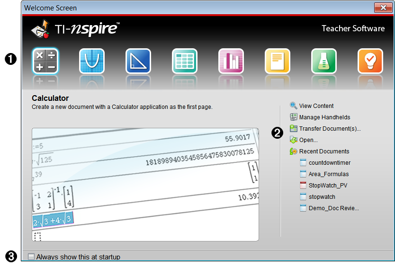Screen dimensions: 395x267
Task: Open the Demo_Doc Revie... recent document
Action: [333, 208]
